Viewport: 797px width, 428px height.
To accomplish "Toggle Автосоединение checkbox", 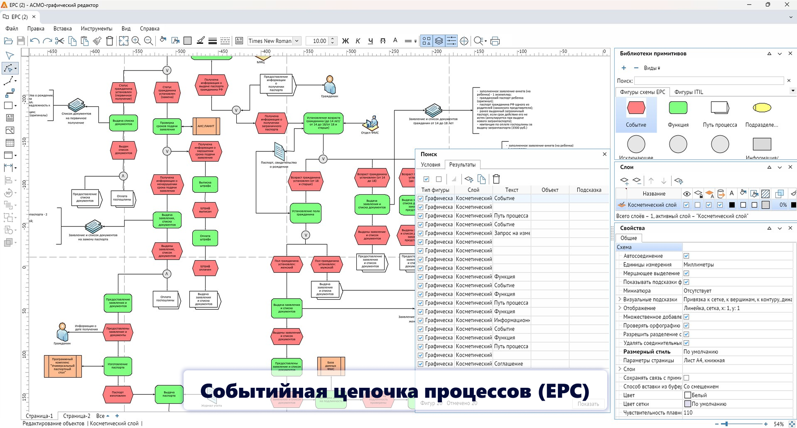I will (686, 256).
